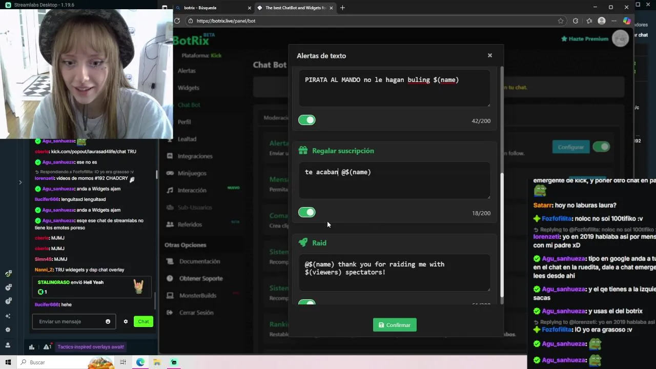The height and width of the screenshot is (369, 656).
Task: Click the gift icon next to Regalar suscripción
Action: pyautogui.click(x=303, y=151)
